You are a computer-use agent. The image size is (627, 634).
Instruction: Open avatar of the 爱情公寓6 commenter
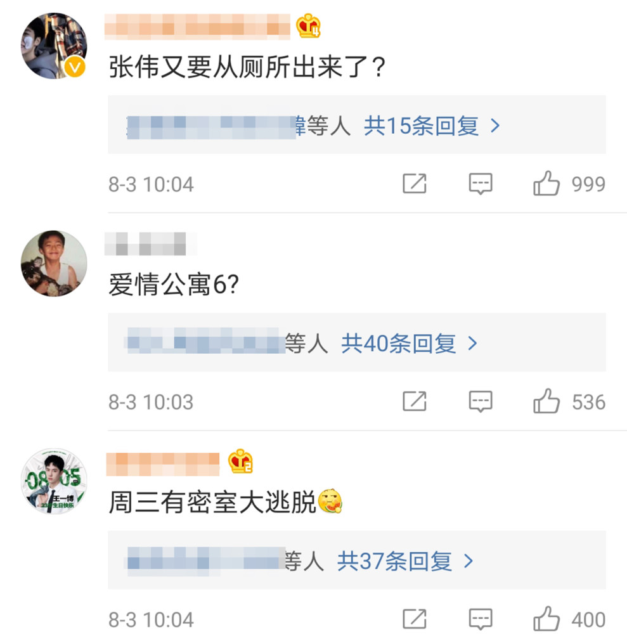click(x=54, y=263)
